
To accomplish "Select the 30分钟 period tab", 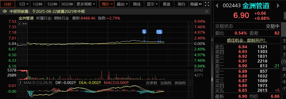I will point(67,4).
